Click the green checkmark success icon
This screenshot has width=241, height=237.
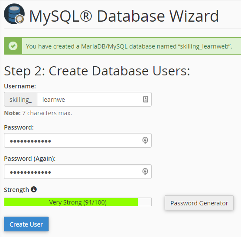point(13,46)
